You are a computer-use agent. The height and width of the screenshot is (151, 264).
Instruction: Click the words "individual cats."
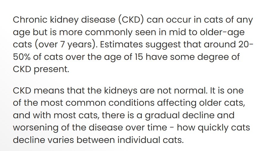point(150,140)
